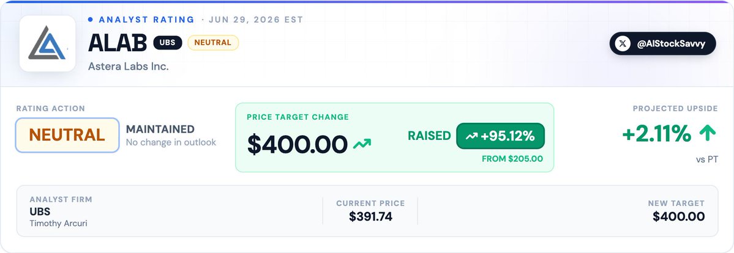Click the X logo icon beside @AIStockSavvy
734x253 pixels.
coord(622,44)
